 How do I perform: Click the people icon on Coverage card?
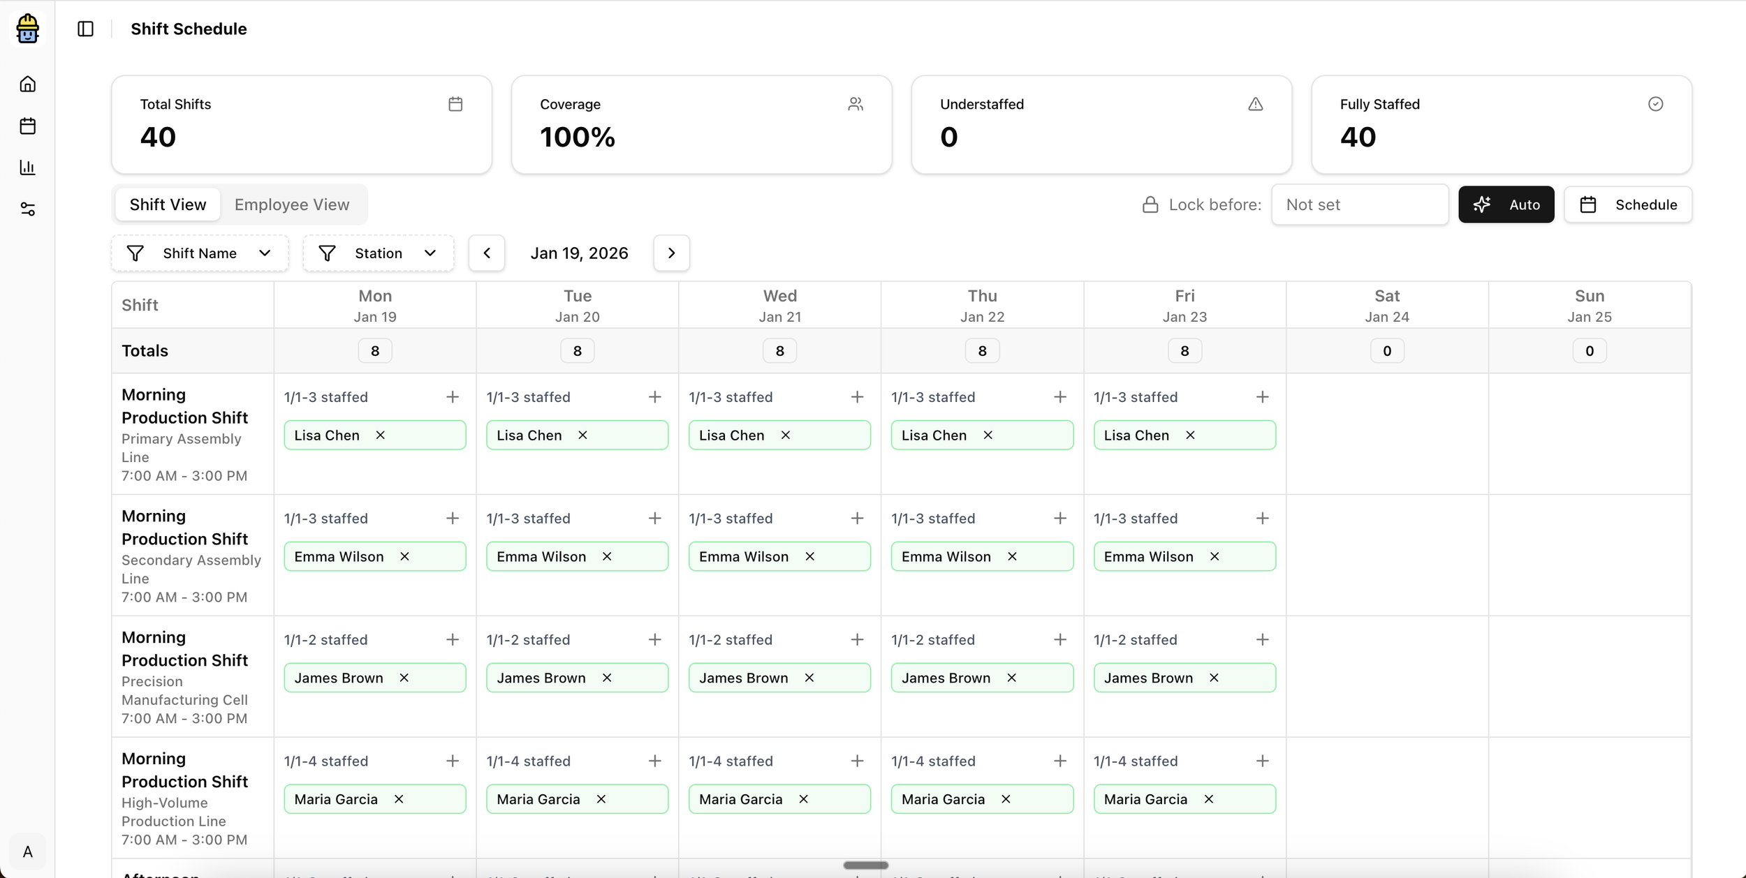point(856,103)
